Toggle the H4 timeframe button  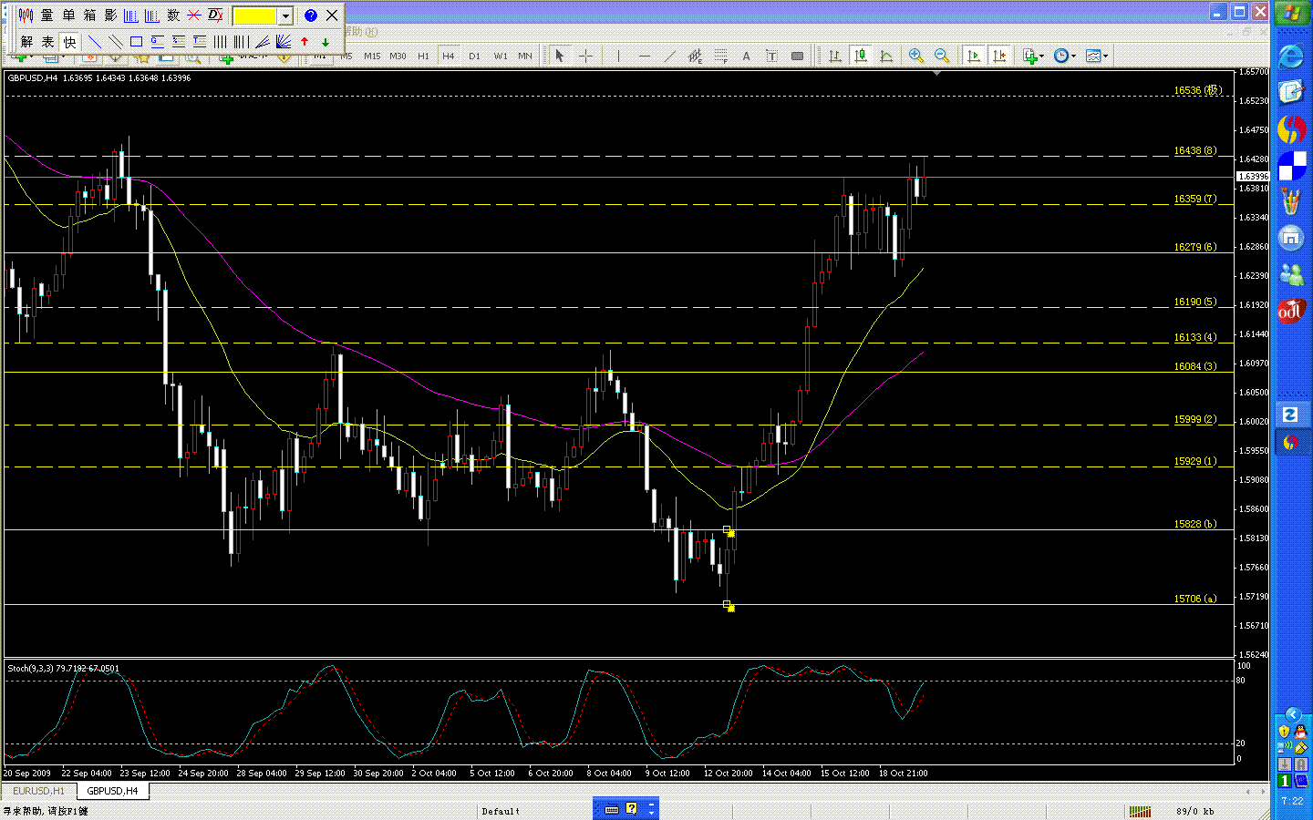tap(449, 56)
